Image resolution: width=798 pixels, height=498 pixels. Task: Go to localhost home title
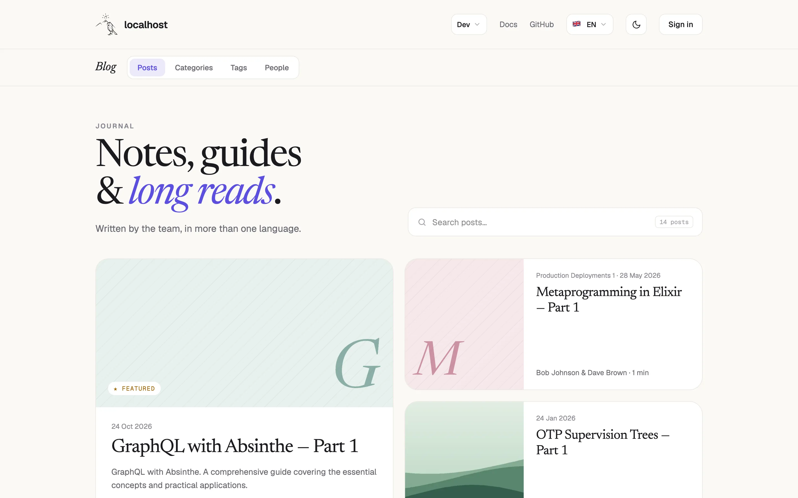pos(146,25)
